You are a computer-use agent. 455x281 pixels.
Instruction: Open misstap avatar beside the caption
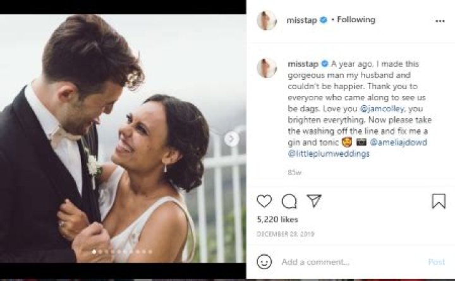click(x=267, y=68)
